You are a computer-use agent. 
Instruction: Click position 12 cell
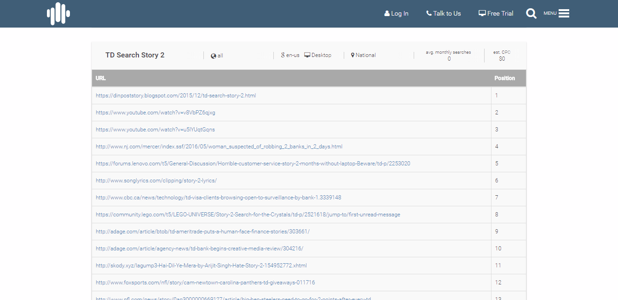[x=508, y=283]
